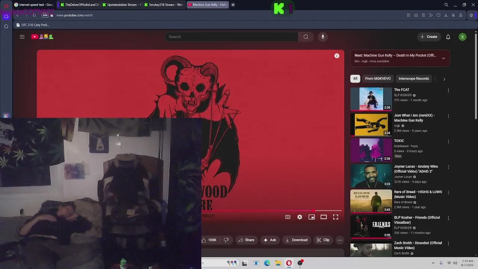Toggle closed captions on the video
This screenshot has width=478, height=269.
click(288, 217)
